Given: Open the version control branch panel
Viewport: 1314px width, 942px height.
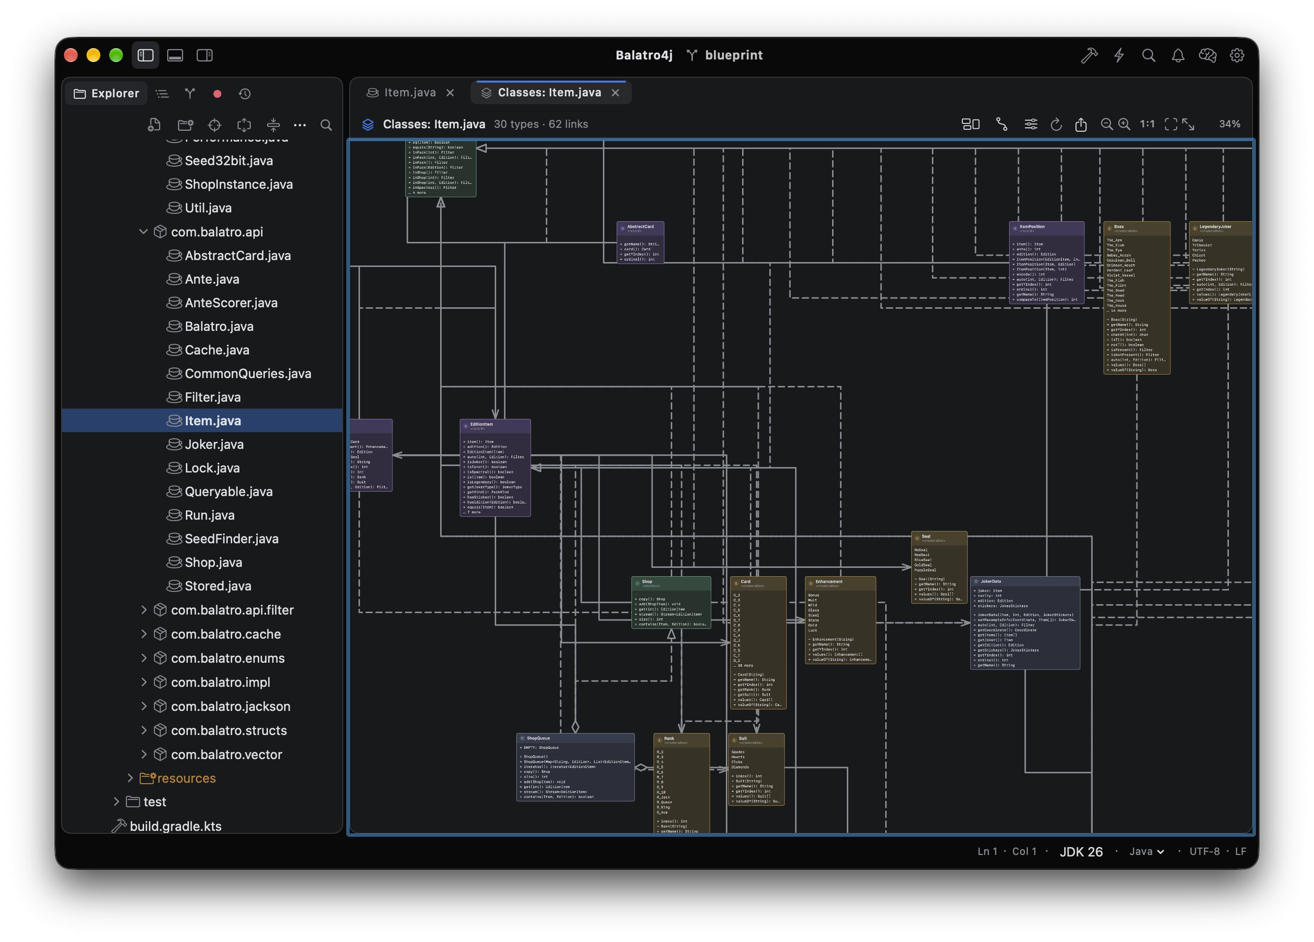Looking at the screenshot, I should pyautogui.click(x=190, y=93).
